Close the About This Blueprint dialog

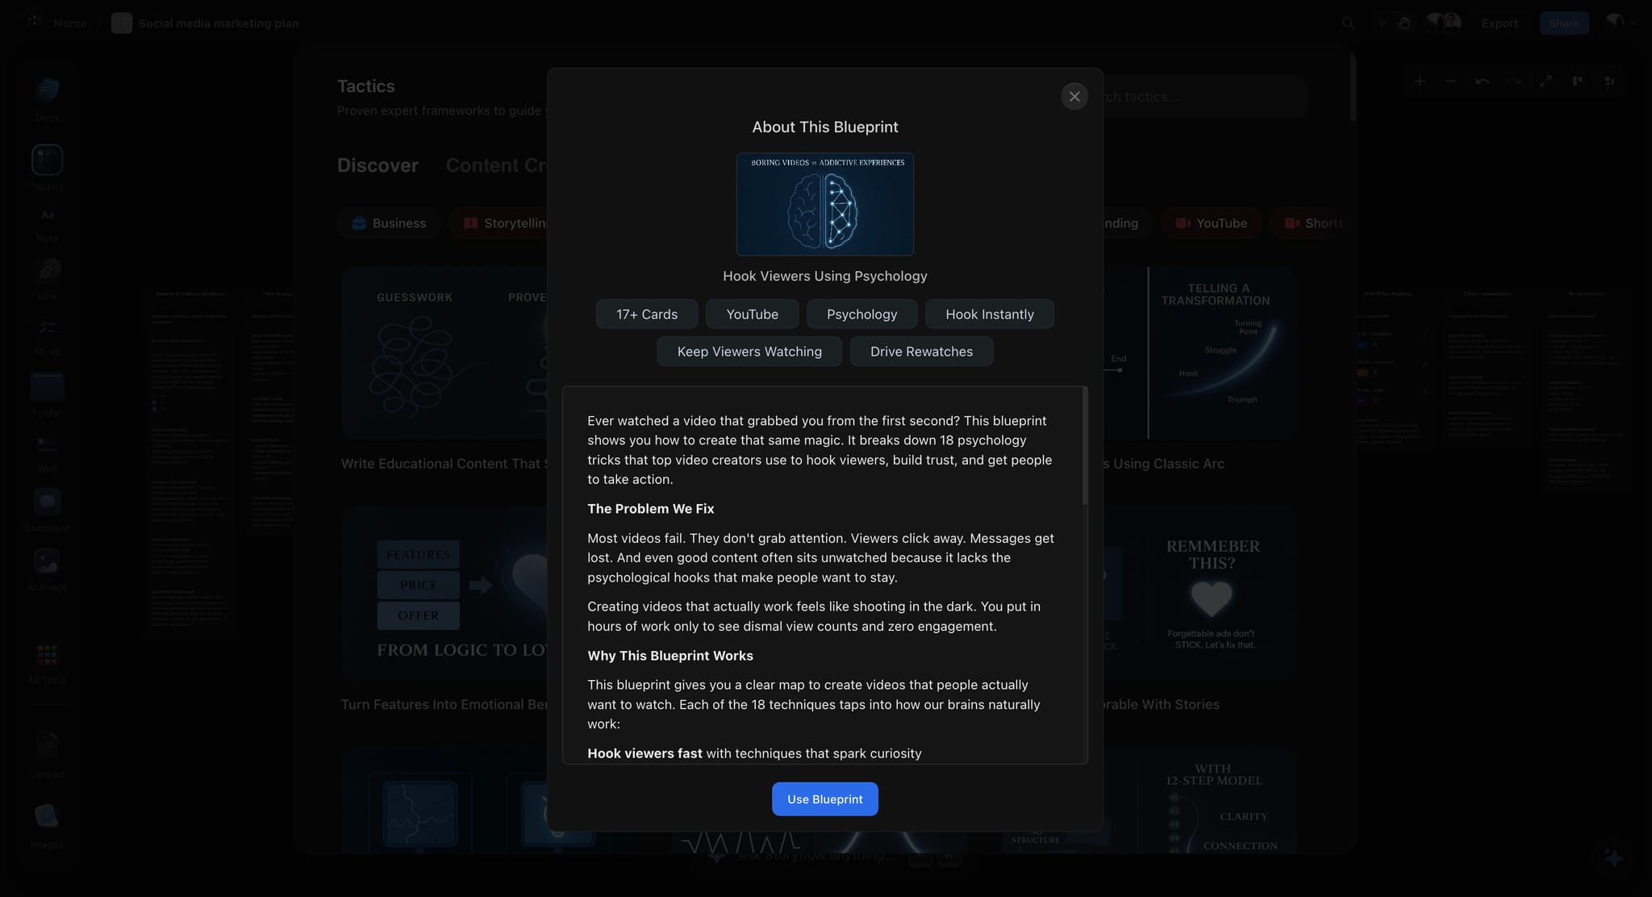(1074, 97)
